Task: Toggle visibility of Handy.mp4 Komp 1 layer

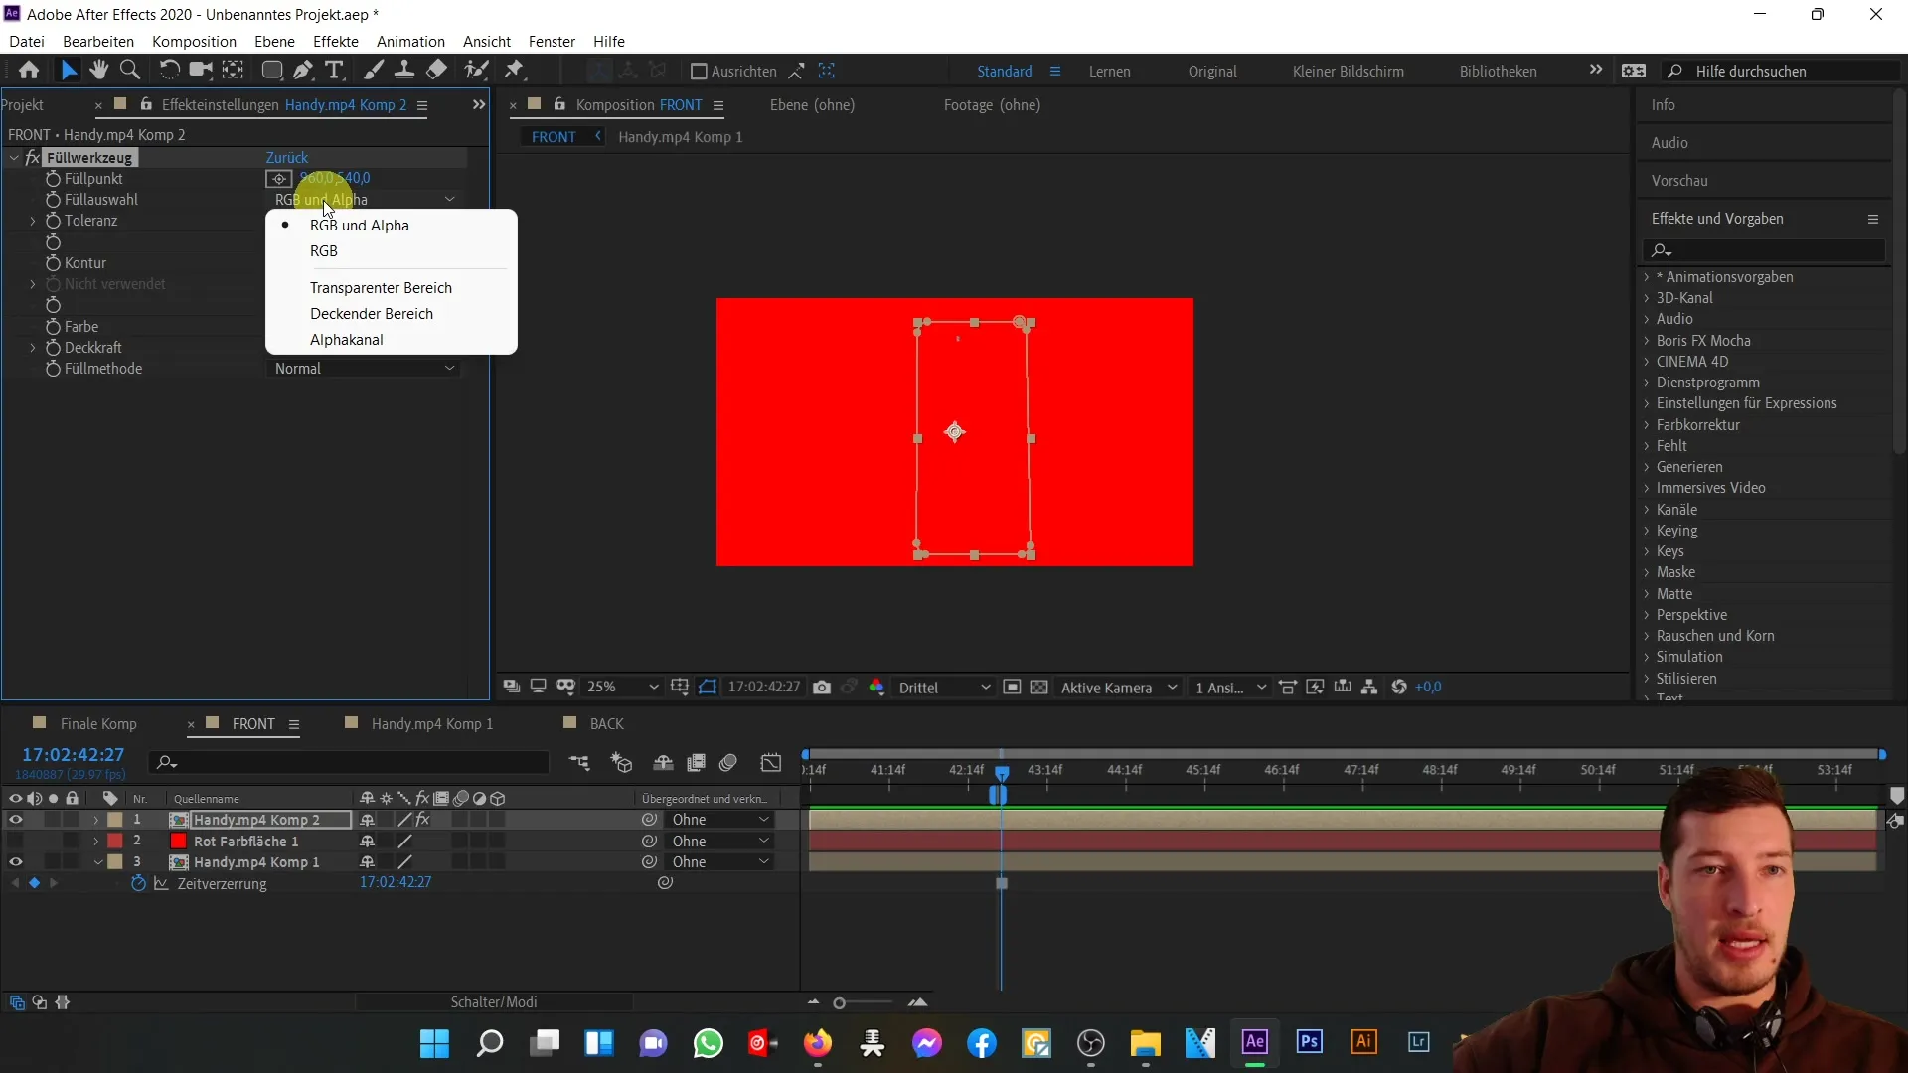Action: (15, 862)
